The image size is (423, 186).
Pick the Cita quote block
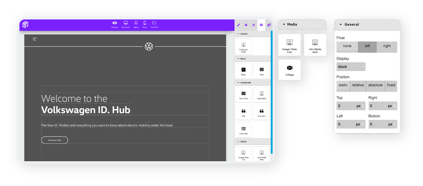244,113
